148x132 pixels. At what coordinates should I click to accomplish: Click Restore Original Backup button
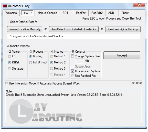123,29
